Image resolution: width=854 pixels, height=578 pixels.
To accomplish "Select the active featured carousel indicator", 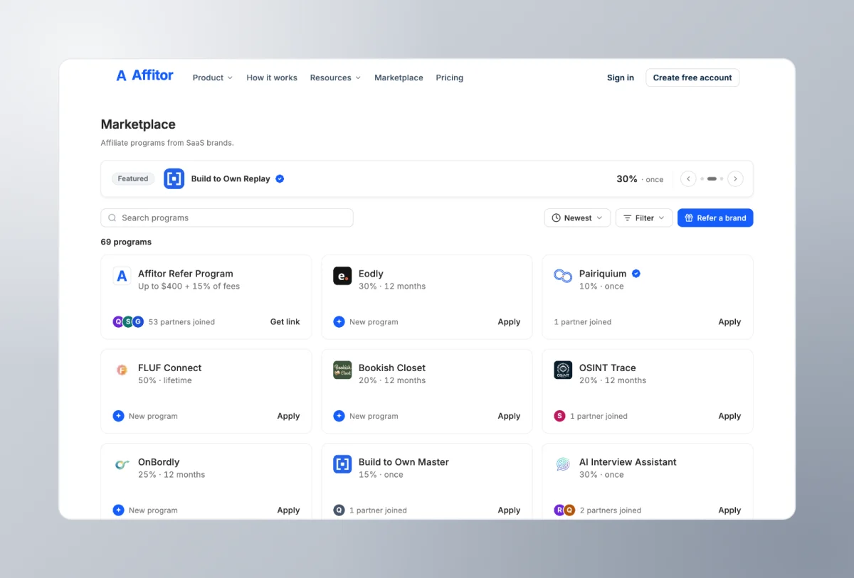I will (712, 179).
